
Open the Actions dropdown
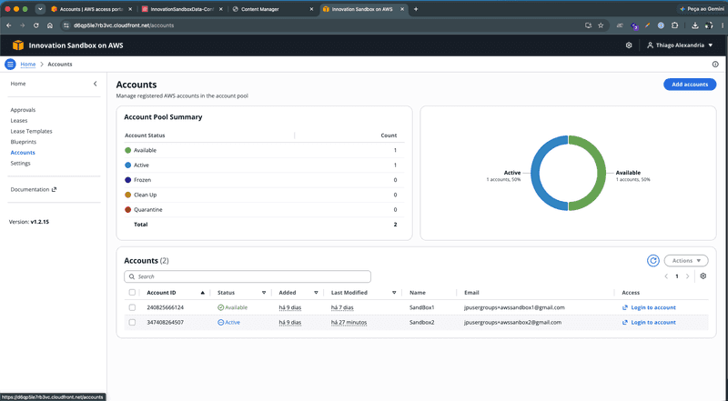pos(686,261)
